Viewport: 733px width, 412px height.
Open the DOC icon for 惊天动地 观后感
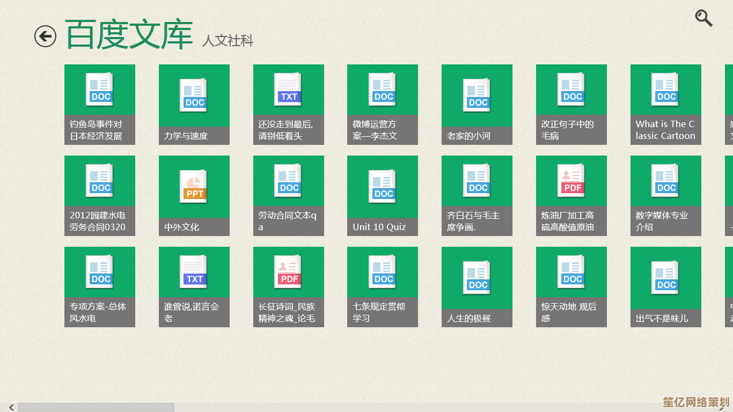point(571,271)
